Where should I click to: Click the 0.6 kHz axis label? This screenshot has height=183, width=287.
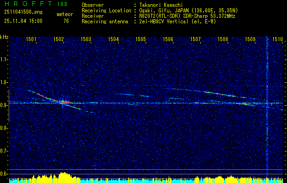coord(3,174)
